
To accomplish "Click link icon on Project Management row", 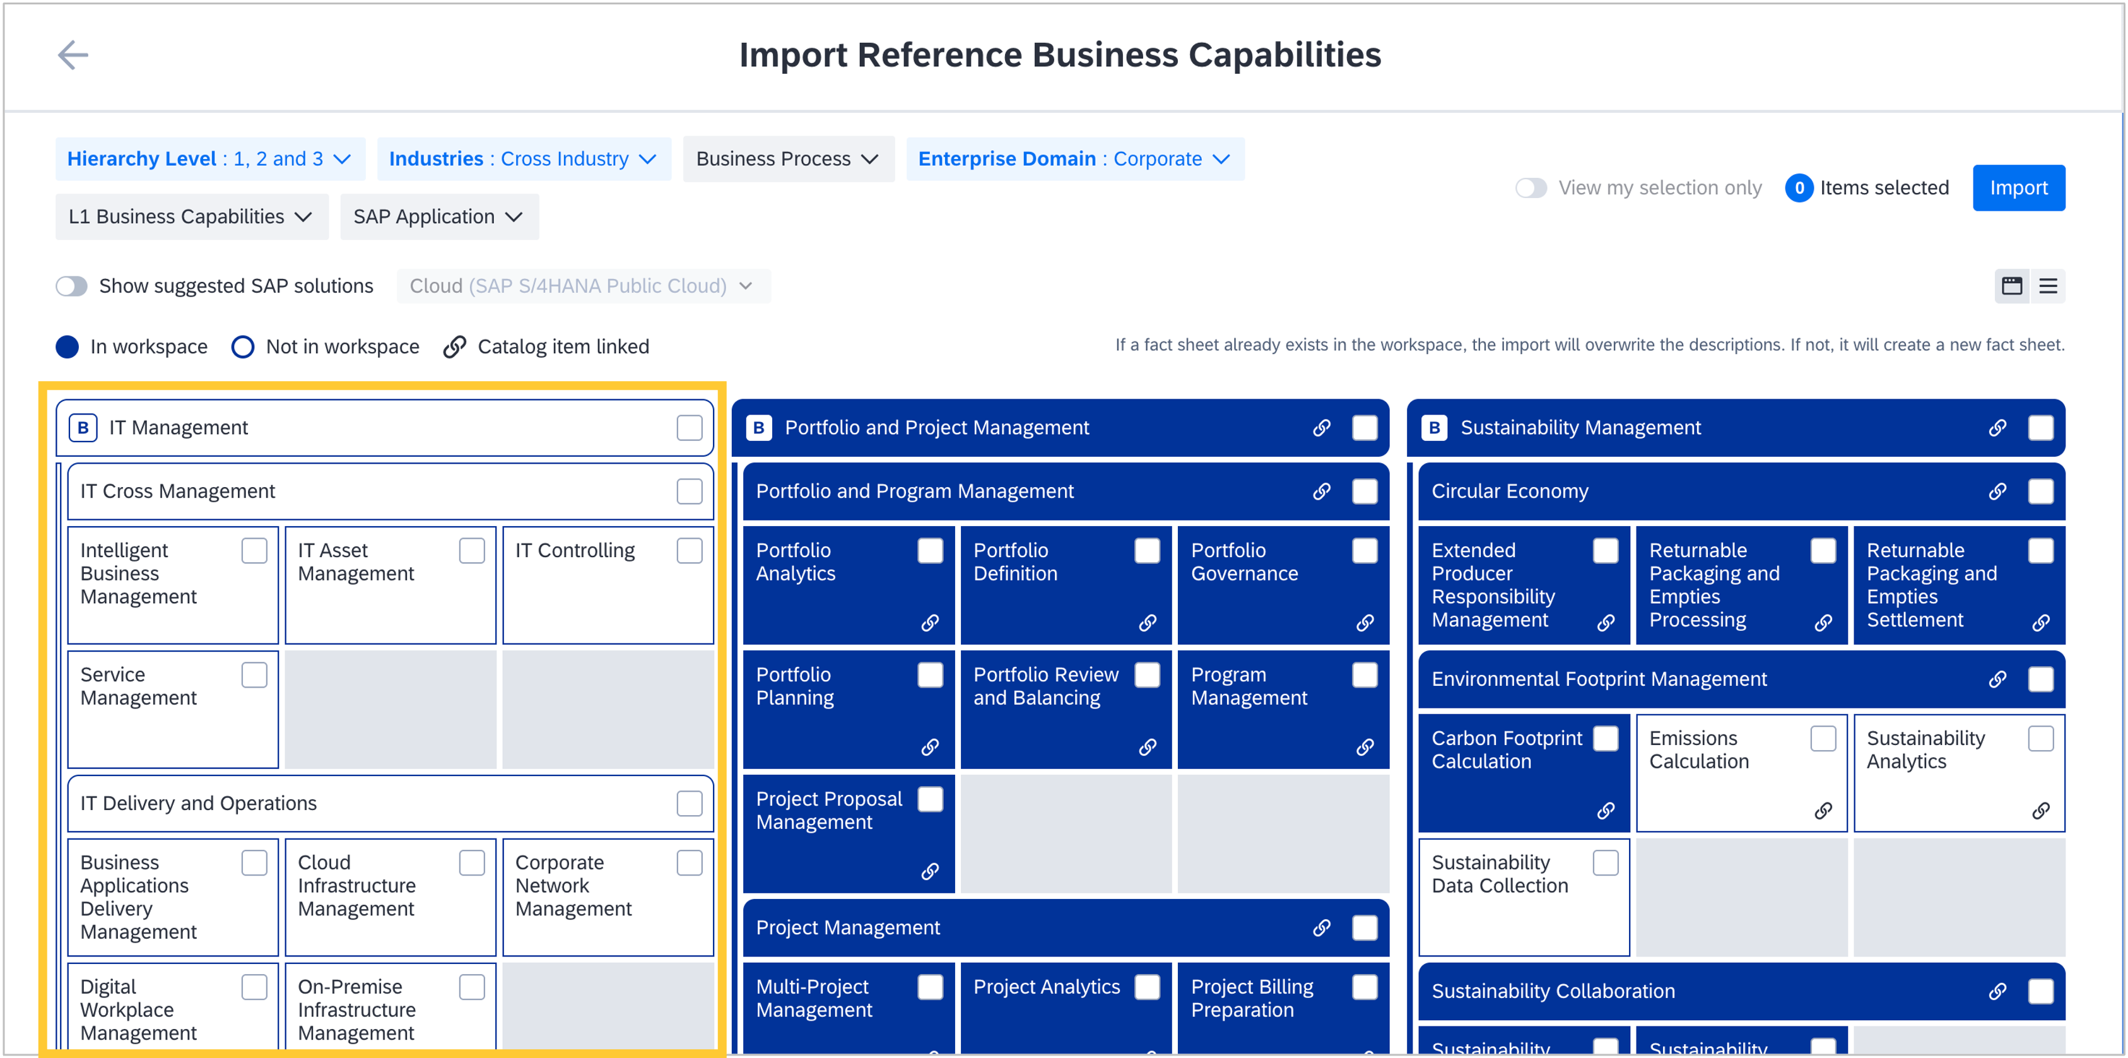I will (x=1321, y=927).
